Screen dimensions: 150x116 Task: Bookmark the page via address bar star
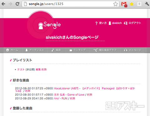116,4
